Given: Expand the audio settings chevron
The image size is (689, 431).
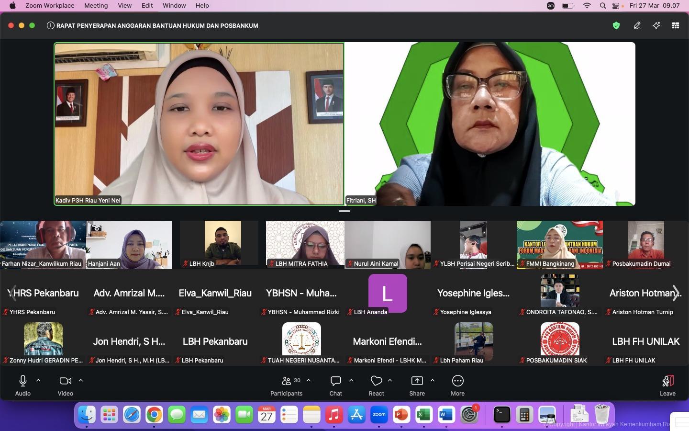Looking at the screenshot, I should (38, 381).
